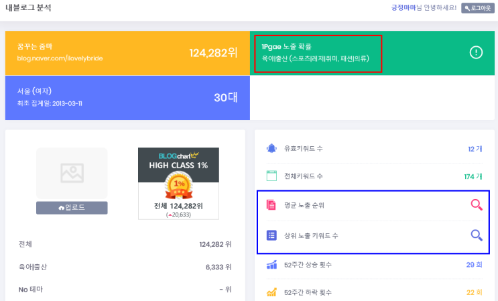Click the exclamation info icon in green banner
The height and width of the screenshot is (301, 498).
[476, 52]
